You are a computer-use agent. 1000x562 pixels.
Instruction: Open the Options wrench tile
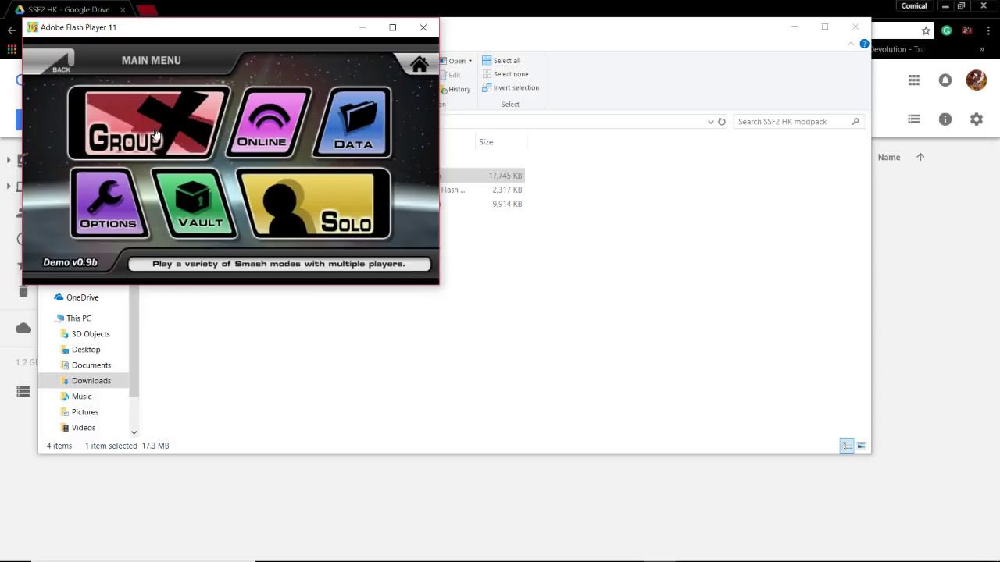tap(108, 203)
